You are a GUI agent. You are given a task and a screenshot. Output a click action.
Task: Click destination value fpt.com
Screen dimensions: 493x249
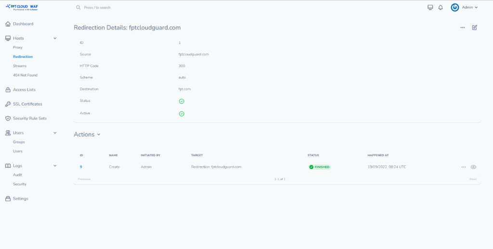click(x=184, y=89)
